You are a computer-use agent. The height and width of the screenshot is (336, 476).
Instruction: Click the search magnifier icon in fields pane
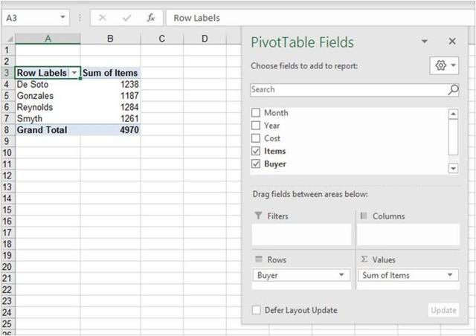[453, 90]
